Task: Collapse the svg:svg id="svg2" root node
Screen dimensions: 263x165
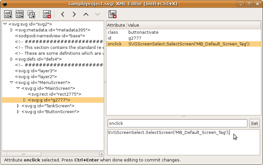Action: coord(5,24)
